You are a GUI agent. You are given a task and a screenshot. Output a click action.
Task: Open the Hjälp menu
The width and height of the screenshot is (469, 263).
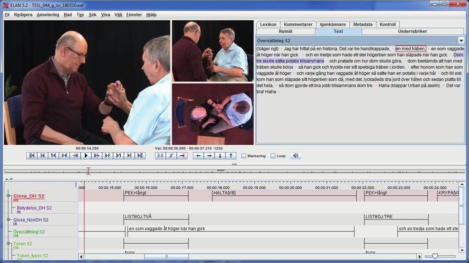(x=151, y=15)
